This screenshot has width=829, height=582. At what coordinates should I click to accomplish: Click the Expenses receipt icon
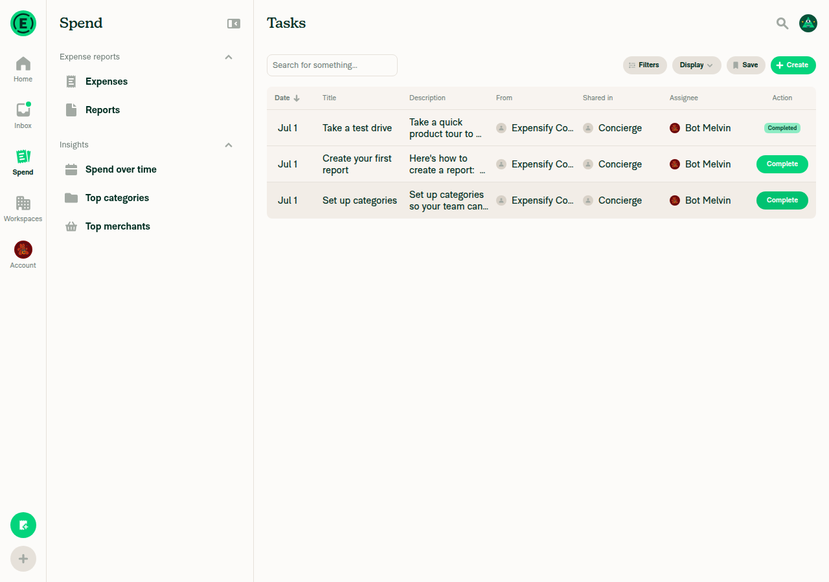(x=71, y=81)
